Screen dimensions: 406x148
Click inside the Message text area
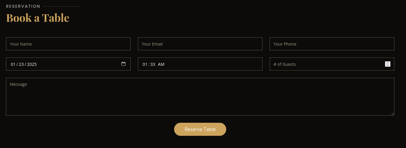point(200,96)
